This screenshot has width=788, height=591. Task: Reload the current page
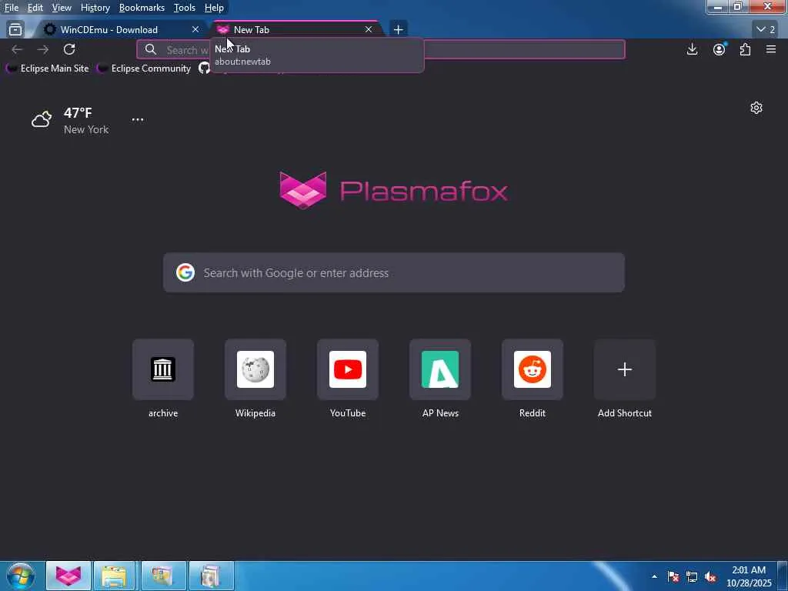(x=69, y=49)
